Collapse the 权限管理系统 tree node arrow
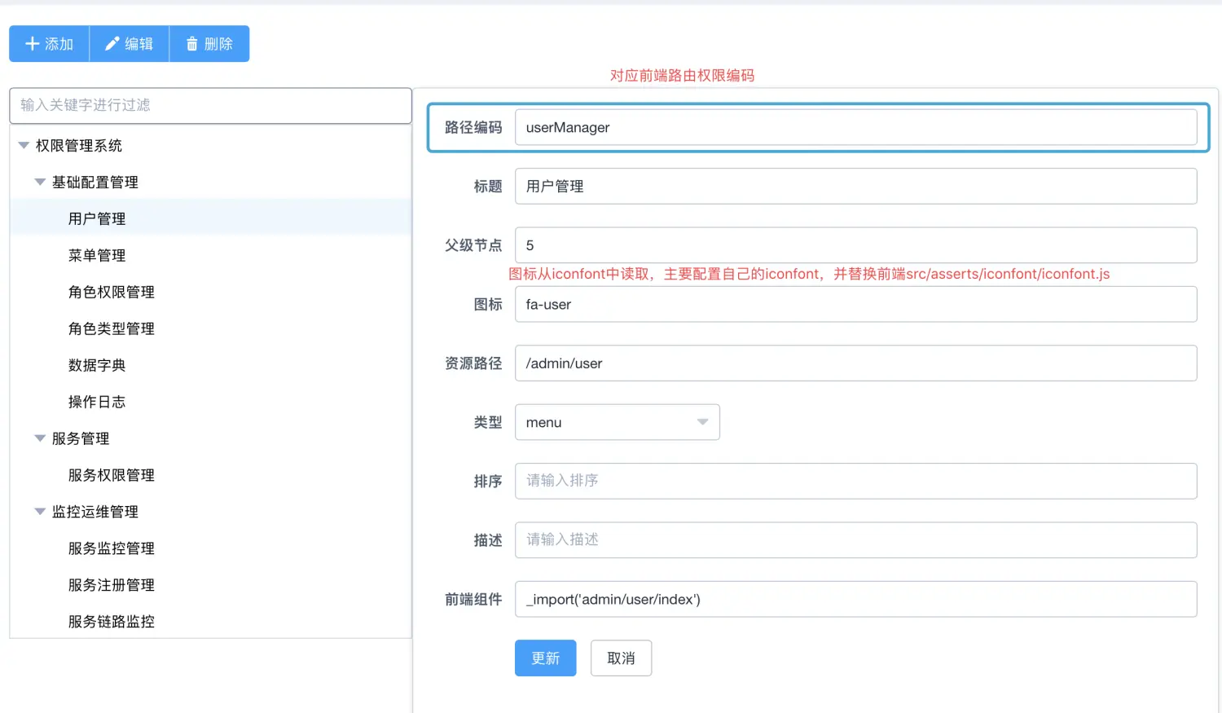The height and width of the screenshot is (713, 1222). 24,146
